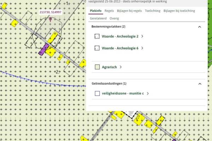Select the Overig tab
Screen dimensions: 212x141
click(114, 18)
